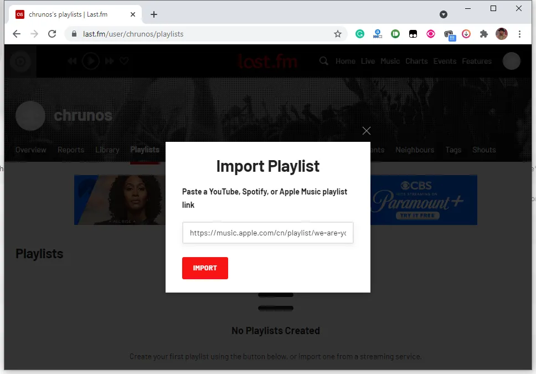The height and width of the screenshot is (374, 536).
Task: Switch to the Overview tab
Action: click(x=31, y=150)
